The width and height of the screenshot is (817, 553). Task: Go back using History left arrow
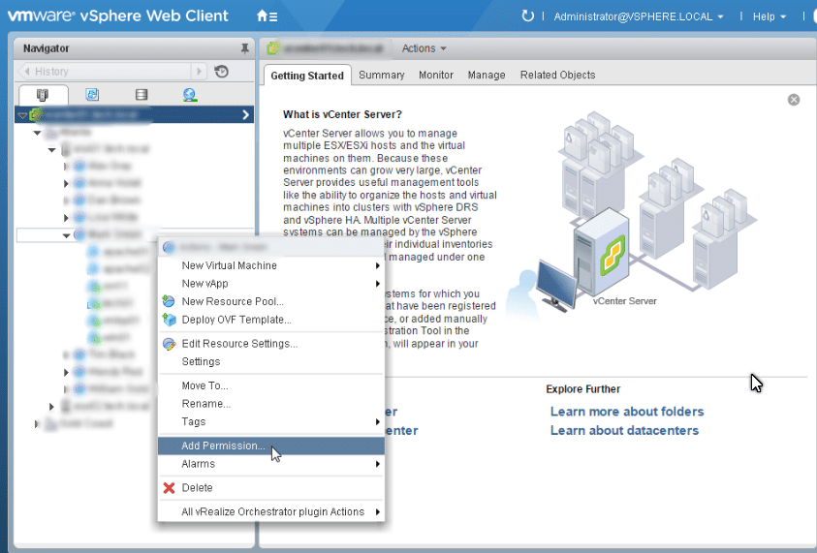26,72
